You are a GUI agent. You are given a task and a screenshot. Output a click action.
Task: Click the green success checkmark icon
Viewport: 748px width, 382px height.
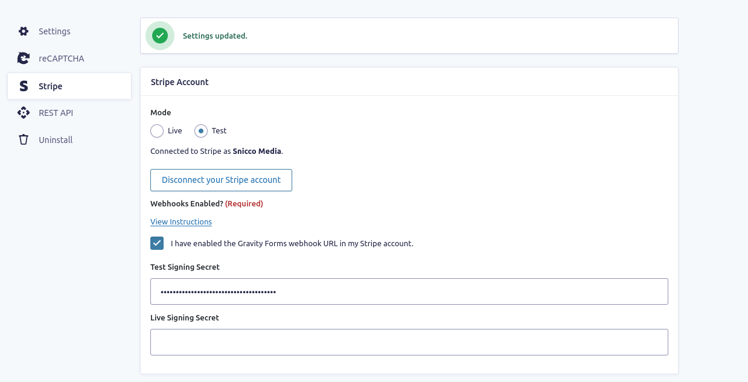click(x=160, y=36)
